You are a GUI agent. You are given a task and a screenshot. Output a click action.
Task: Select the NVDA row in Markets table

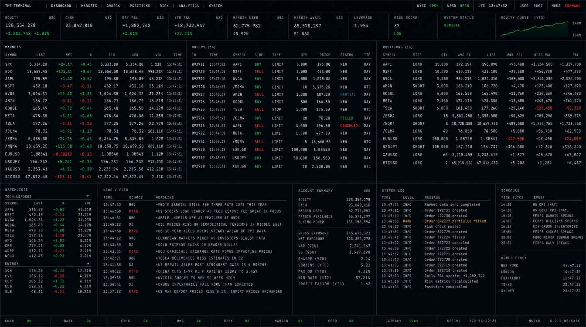click(93, 93)
